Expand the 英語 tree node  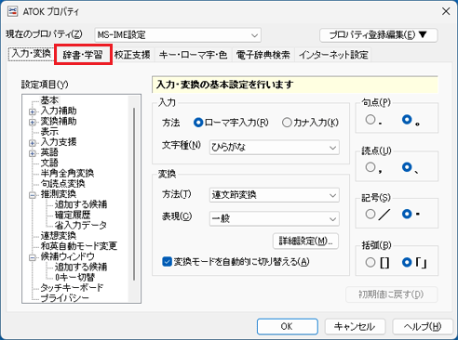coord(33,153)
